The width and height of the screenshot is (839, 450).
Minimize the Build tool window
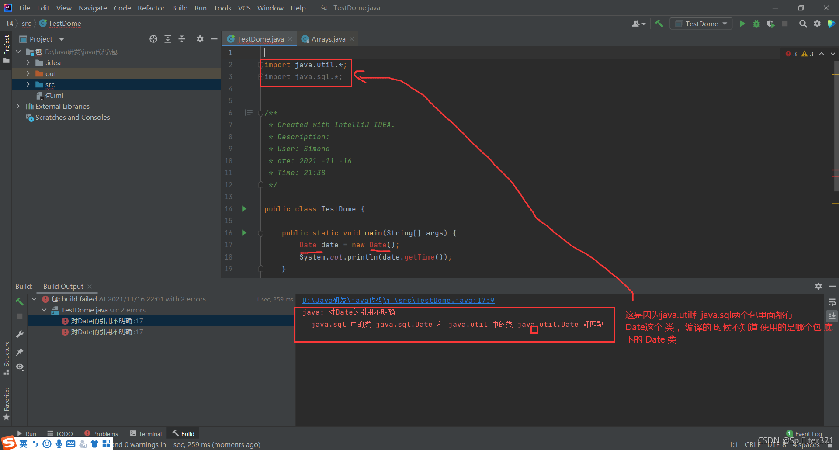[x=832, y=286]
